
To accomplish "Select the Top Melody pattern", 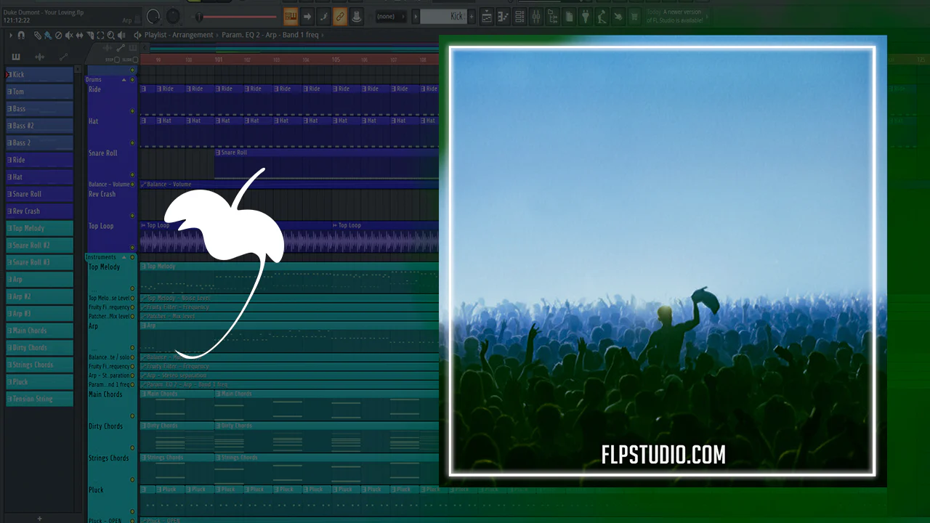I will [39, 228].
